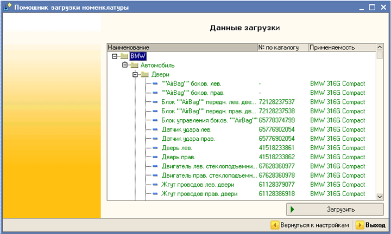
Task: Click item icon beside Блок AirBag передн. лев.
Action: (x=155, y=102)
